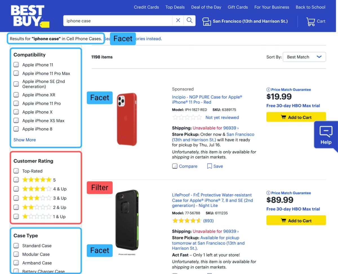Viewport: 338px width, 274px height.
Task: Click the red iPhone case thumbnail
Action: [x=127, y=119]
